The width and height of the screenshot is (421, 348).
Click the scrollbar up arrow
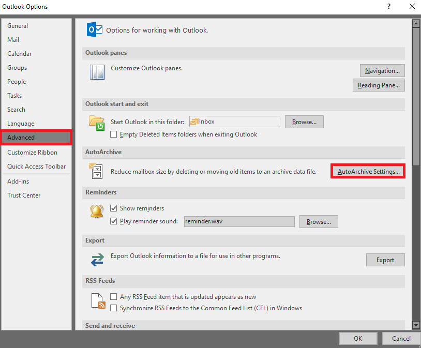tap(416, 24)
